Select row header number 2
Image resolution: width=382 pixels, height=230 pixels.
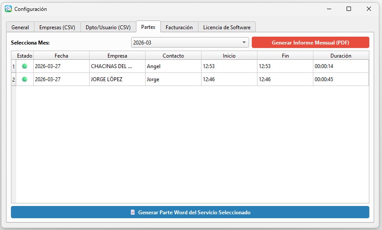coord(14,79)
